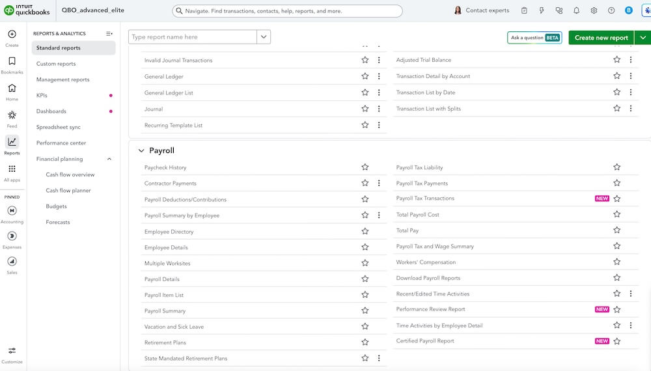Open Forecasts in the sidebar
Screen dimensions: 651x371
click(58, 222)
